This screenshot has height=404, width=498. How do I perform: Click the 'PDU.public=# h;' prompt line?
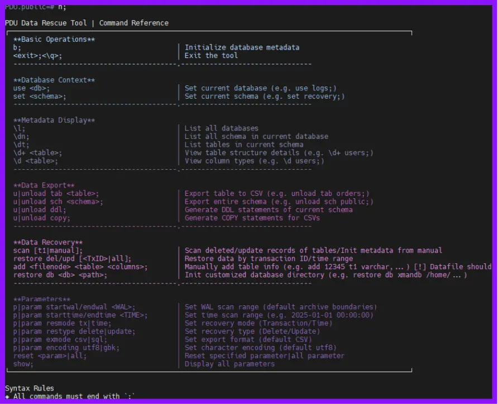point(36,7)
